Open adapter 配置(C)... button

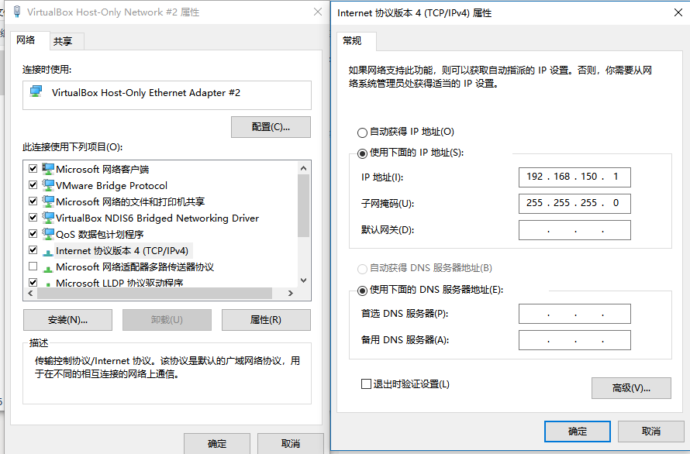pos(271,127)
